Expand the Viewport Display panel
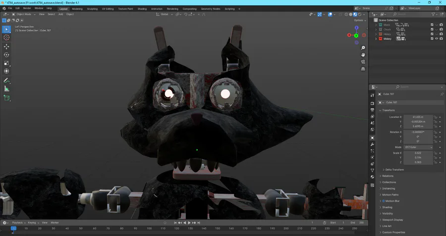Viewport: 446px width, 236px height. (x=392, y=220)
